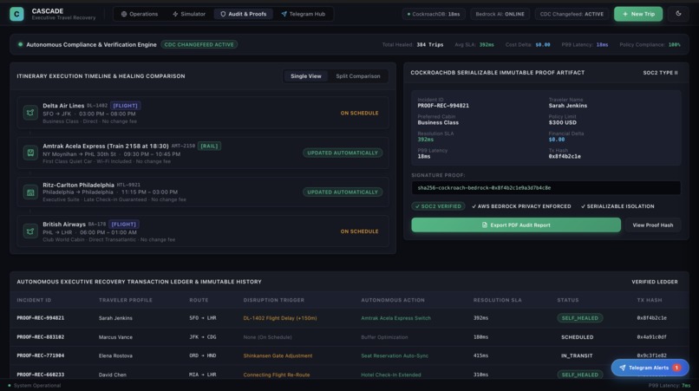Click the RESOLUTION SLA column header

498,300
